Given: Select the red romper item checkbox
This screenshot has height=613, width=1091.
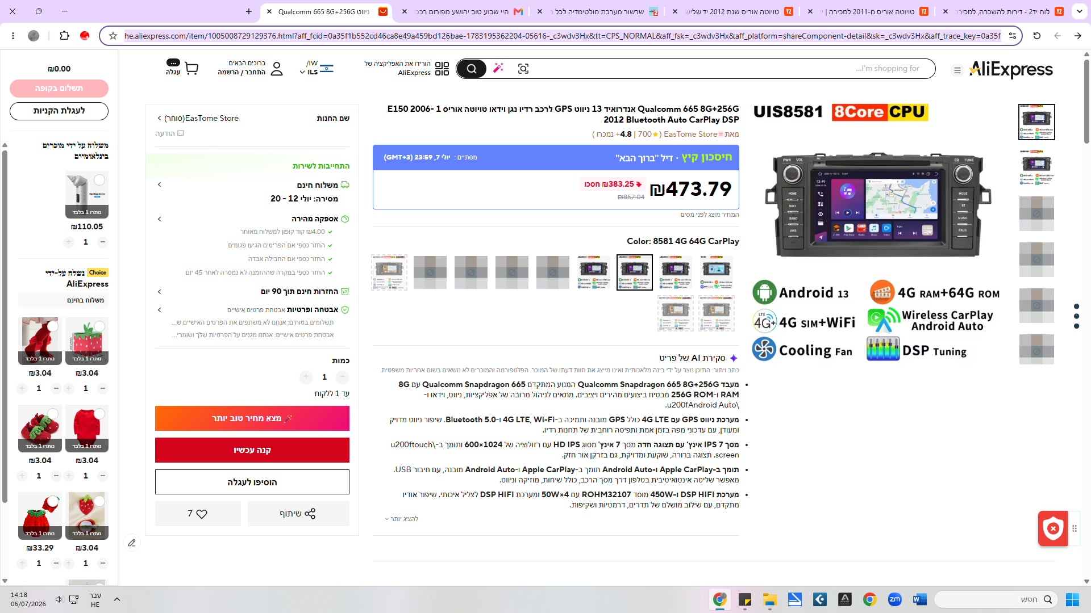Looking at the screenshot, I should tap(99, 414).
